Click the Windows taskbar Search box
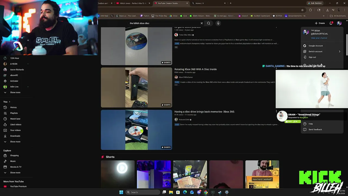 tap(143, 192)
